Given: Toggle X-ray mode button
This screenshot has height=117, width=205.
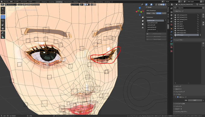Looking at the screenshot, I should click(156, 5).
